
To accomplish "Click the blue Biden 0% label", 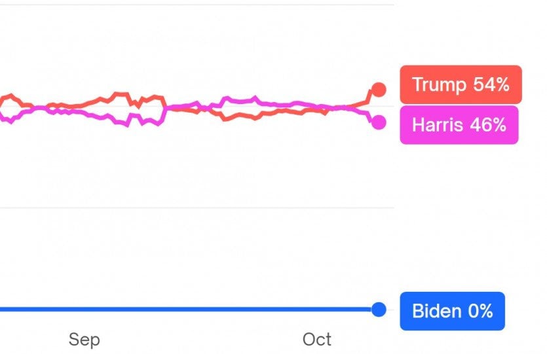I will (x=452, y=311).
